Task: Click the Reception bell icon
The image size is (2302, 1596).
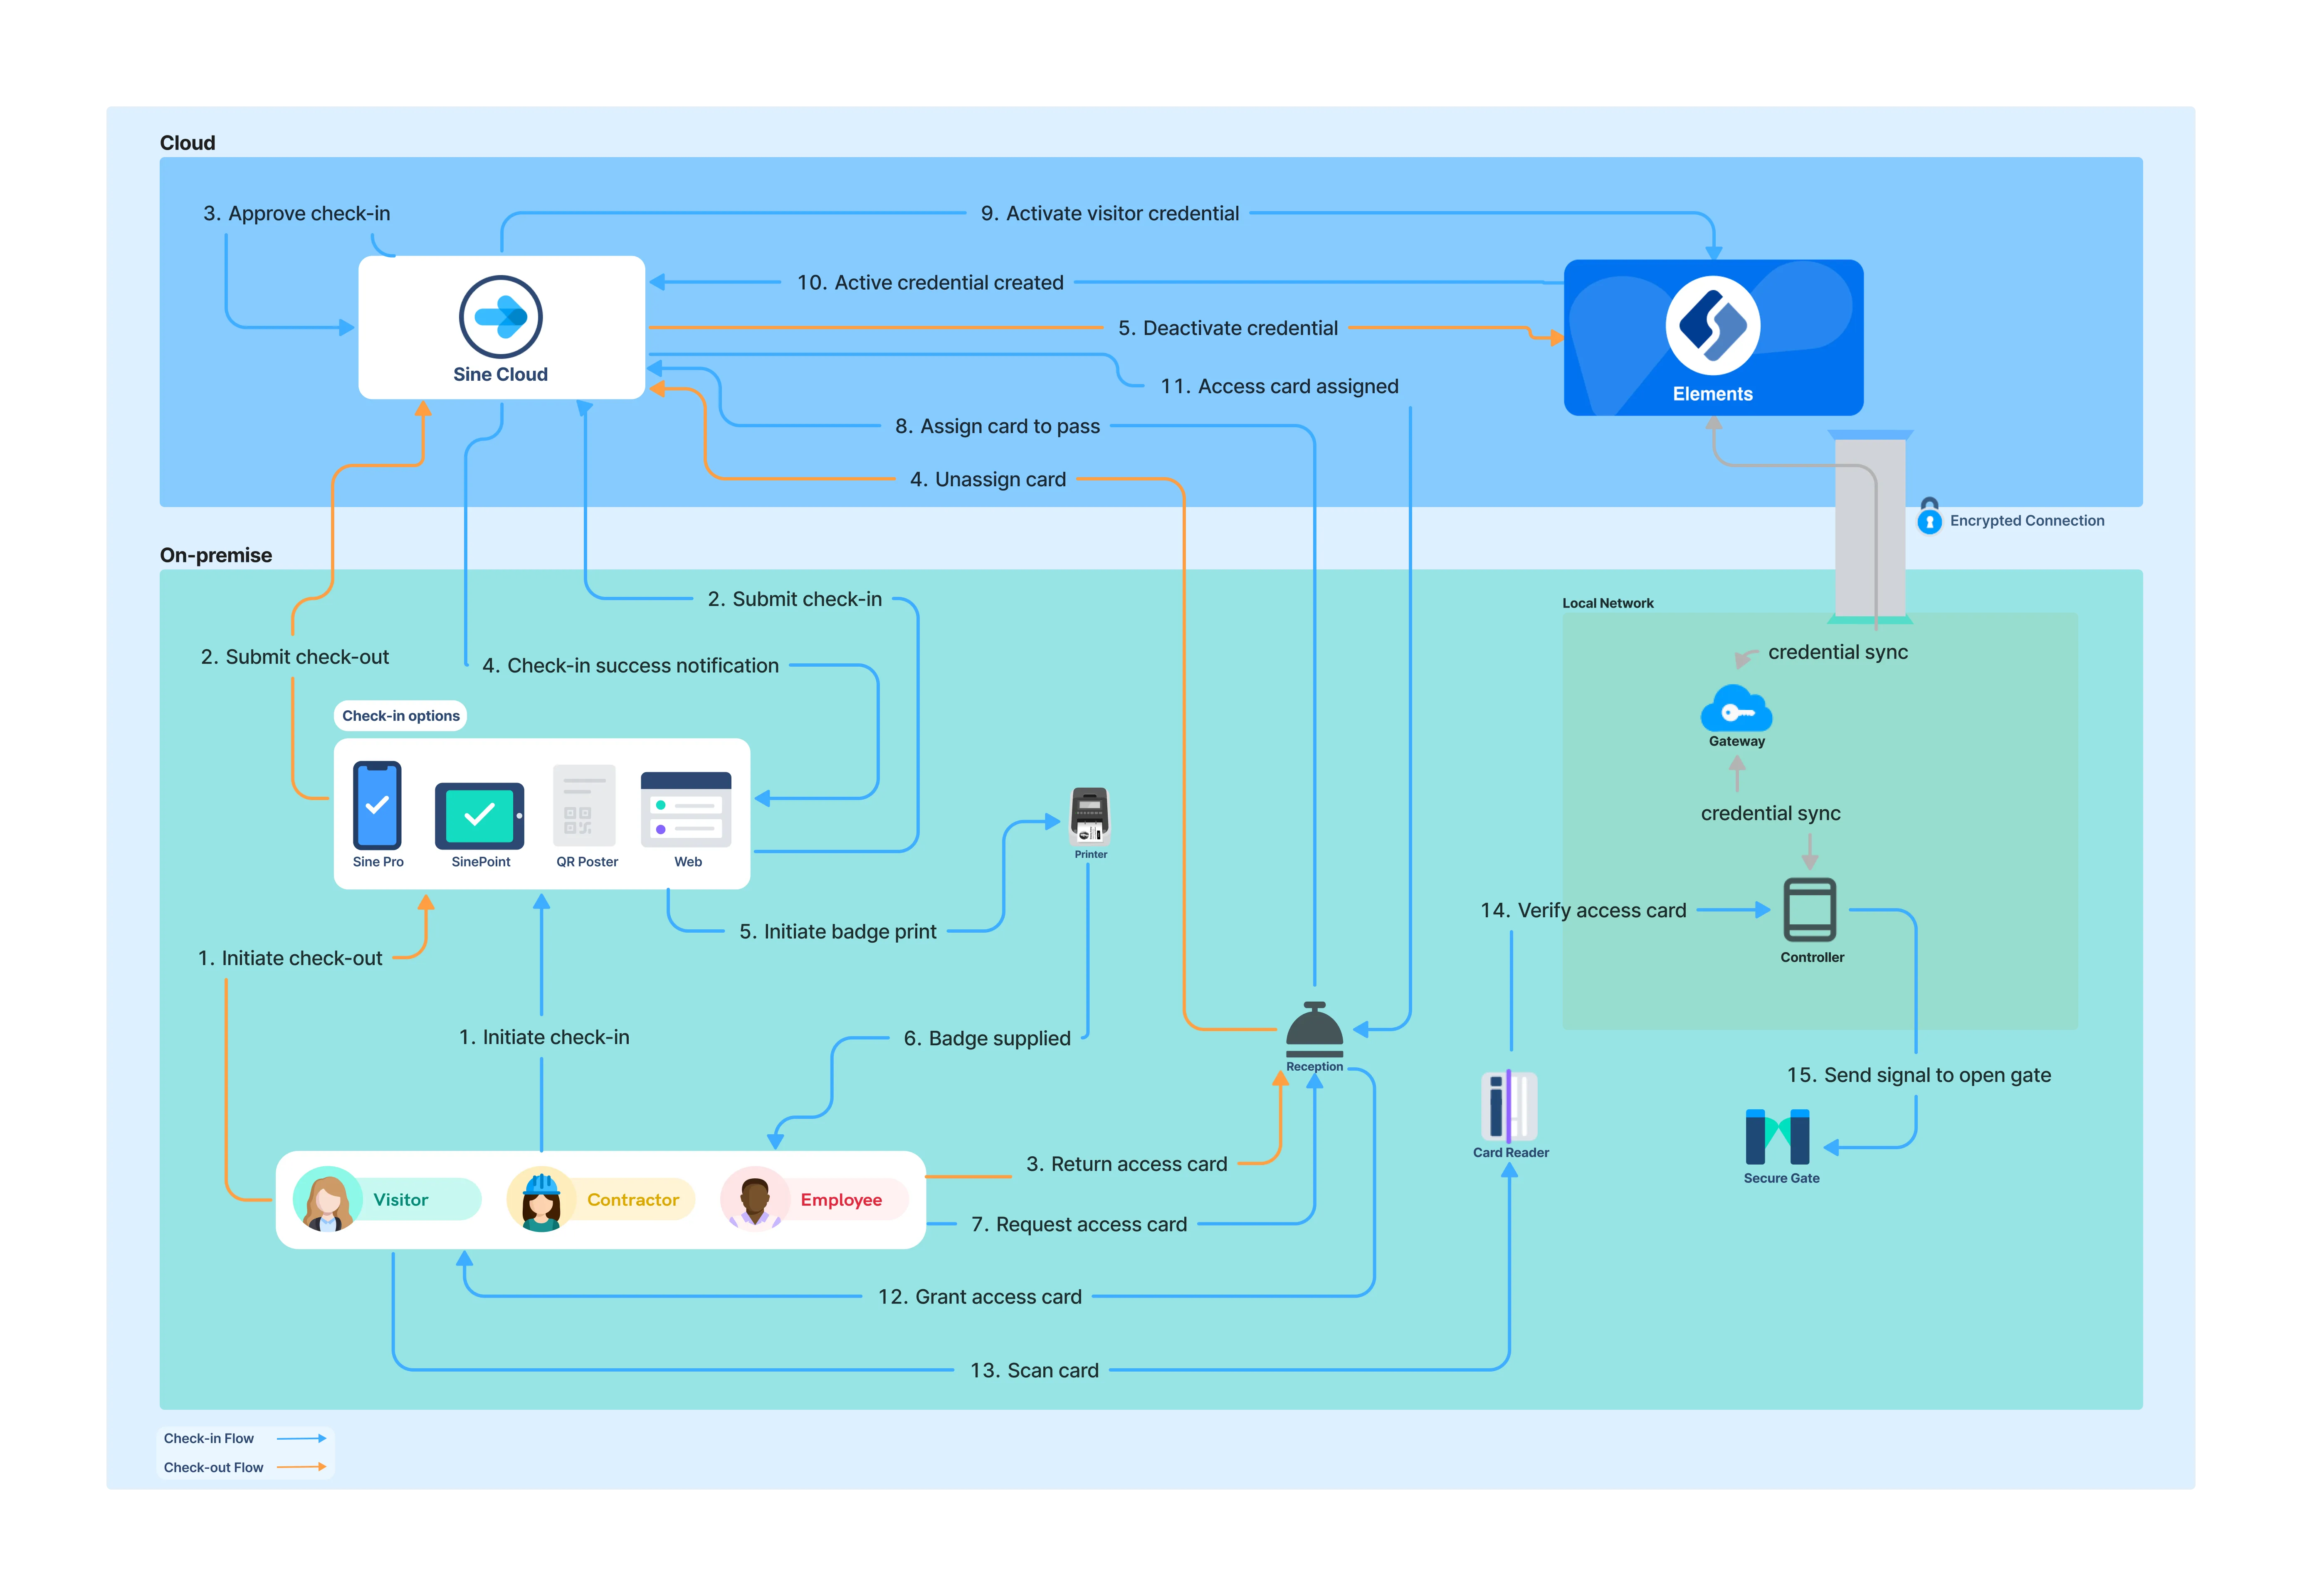Action: click(x=1314, y=1029)
